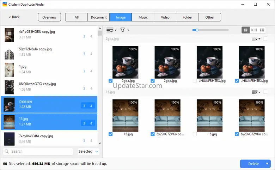Expand the filter dropdown arrow
The width and height of the screenshot is (275, 170).
coord(128,30)
